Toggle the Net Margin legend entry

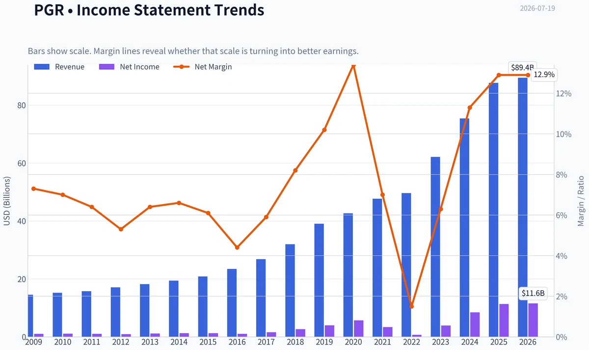click(x=203, y=67)
